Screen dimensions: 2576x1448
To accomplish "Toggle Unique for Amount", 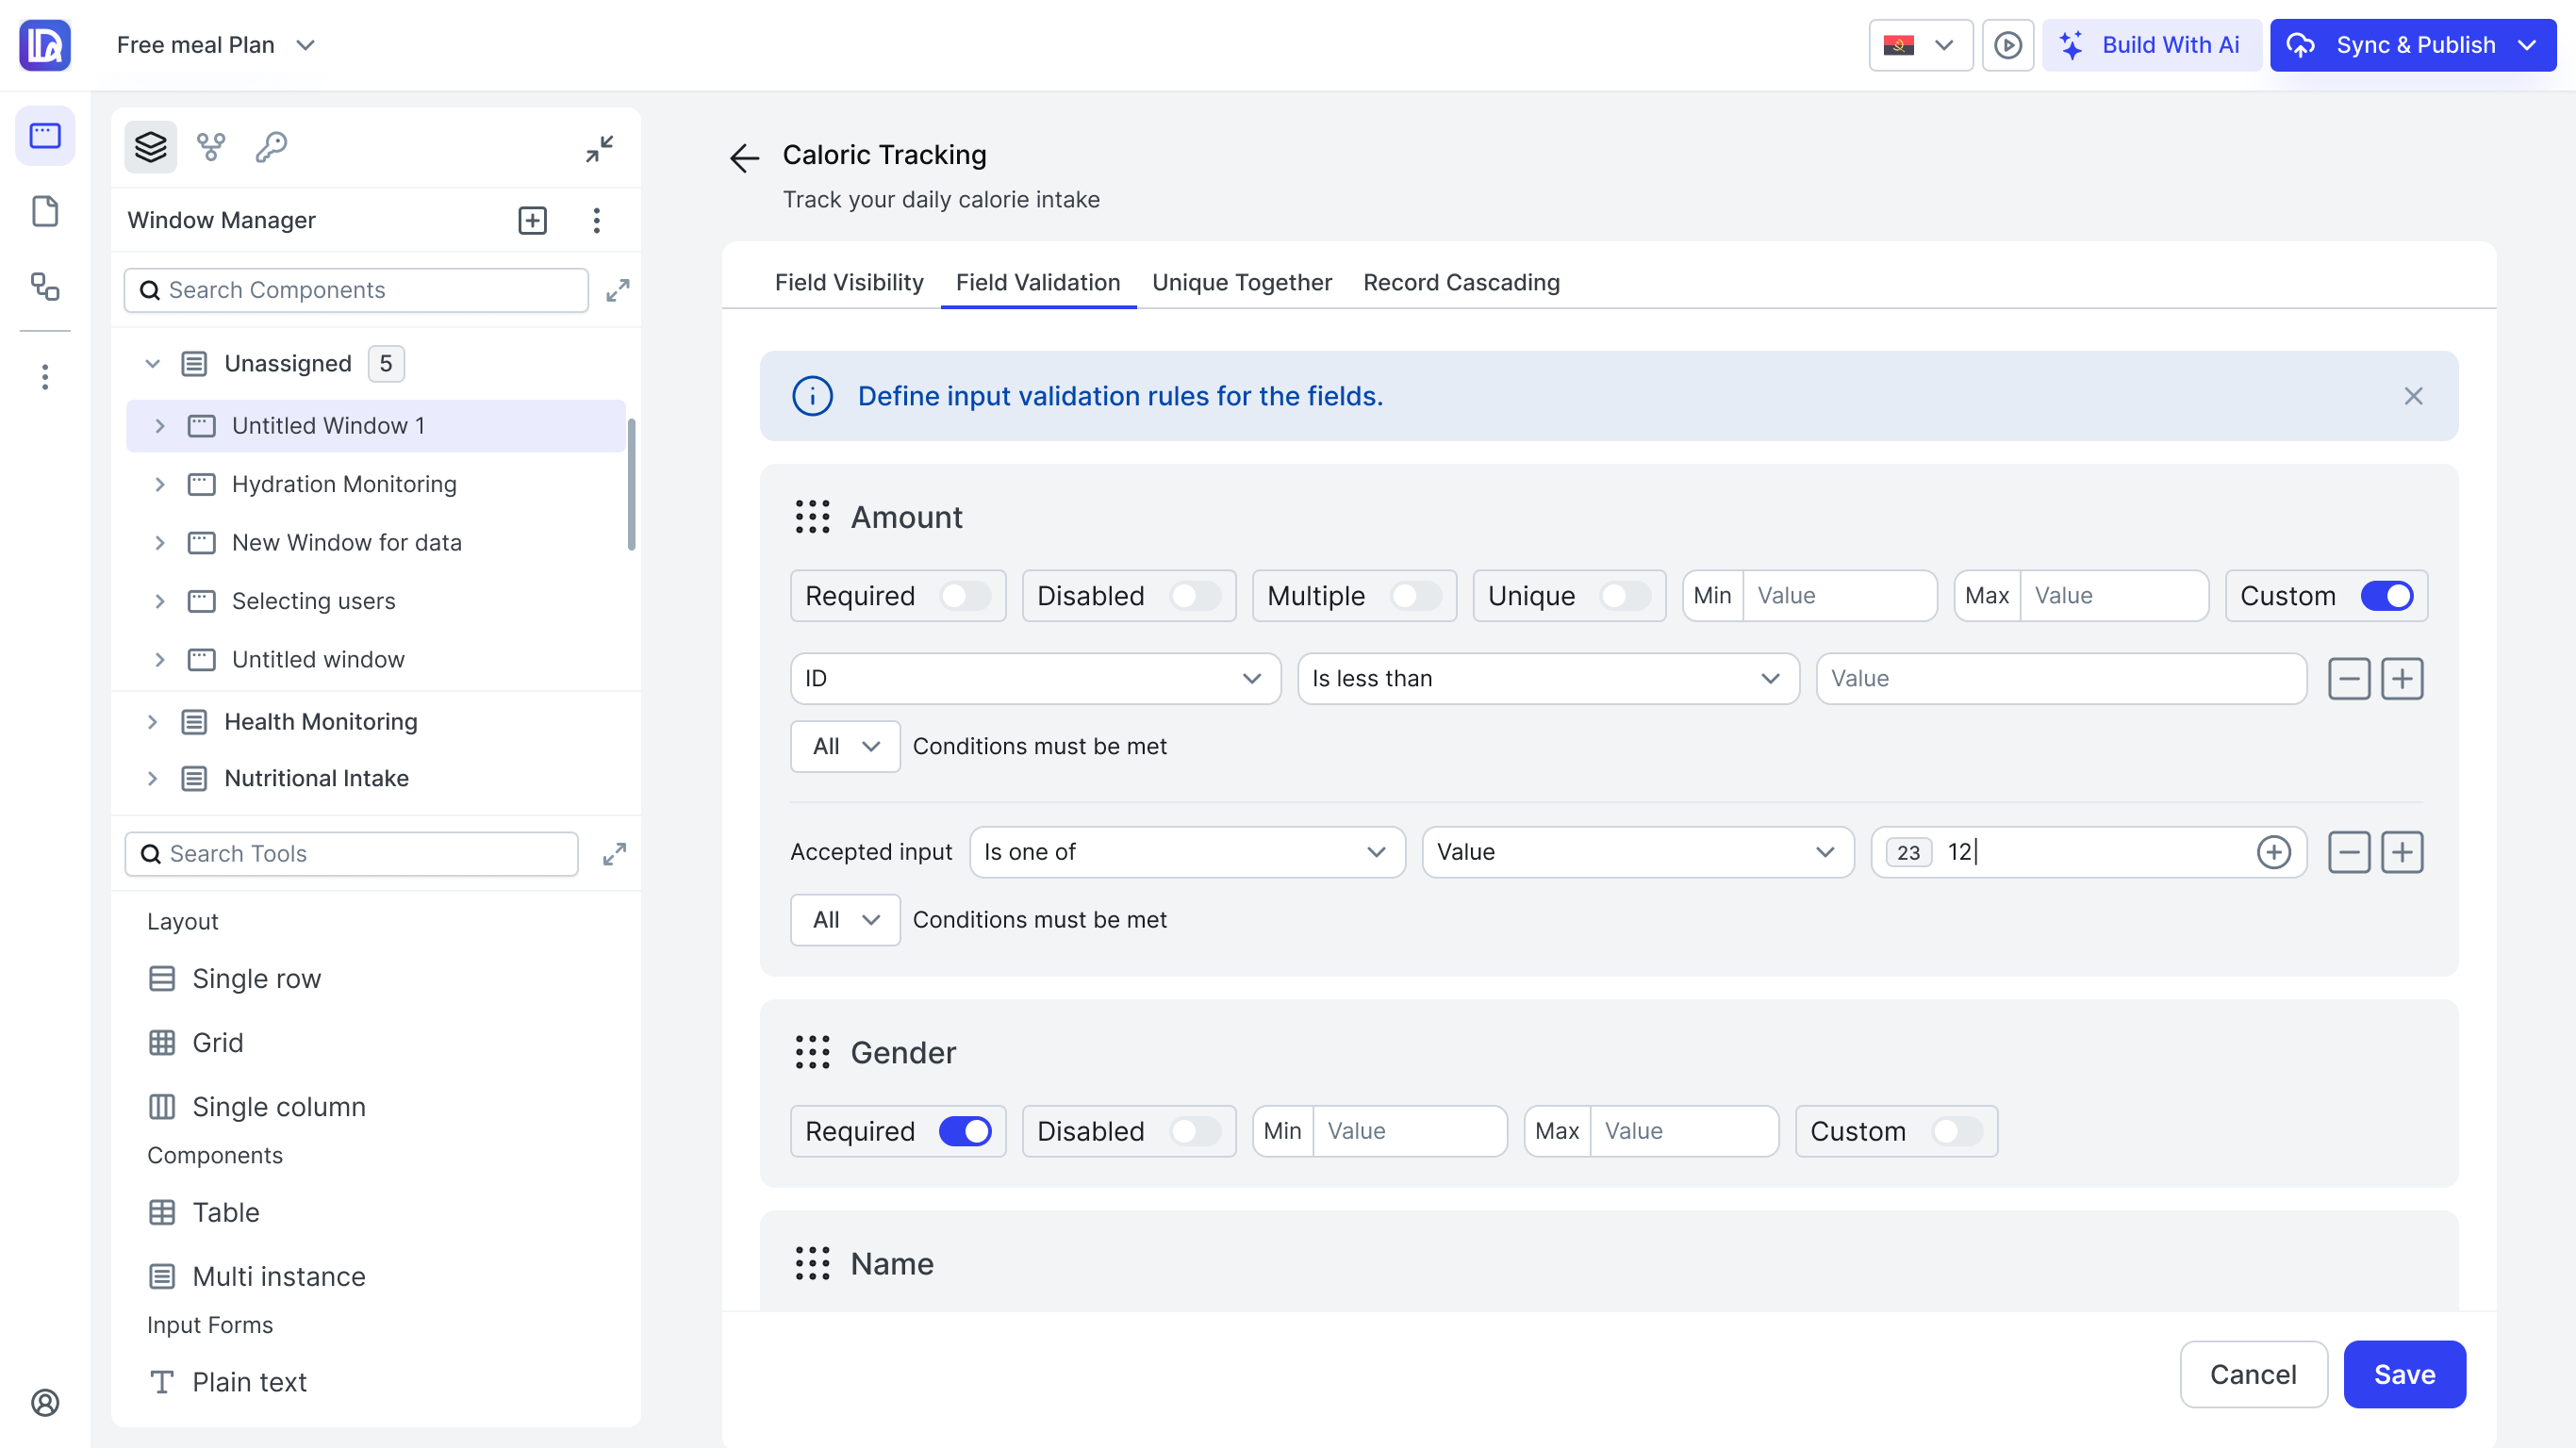I will [1625, 596].
